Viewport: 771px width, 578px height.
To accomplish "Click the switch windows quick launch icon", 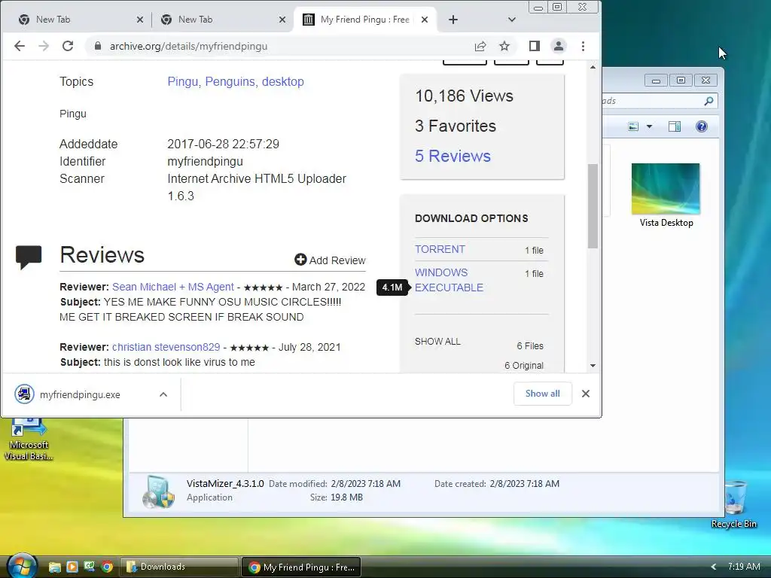I will click(90, 567).
